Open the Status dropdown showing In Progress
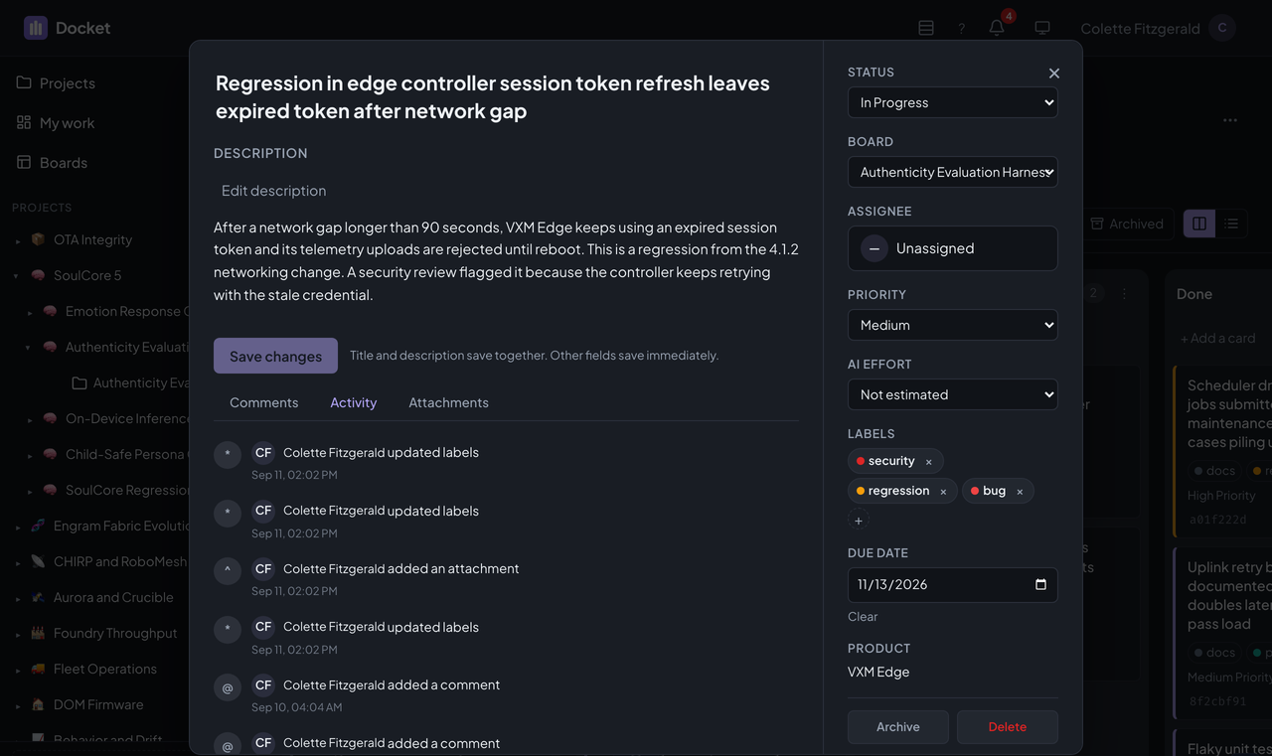1272x756 pixels. (x=952, y=102)
